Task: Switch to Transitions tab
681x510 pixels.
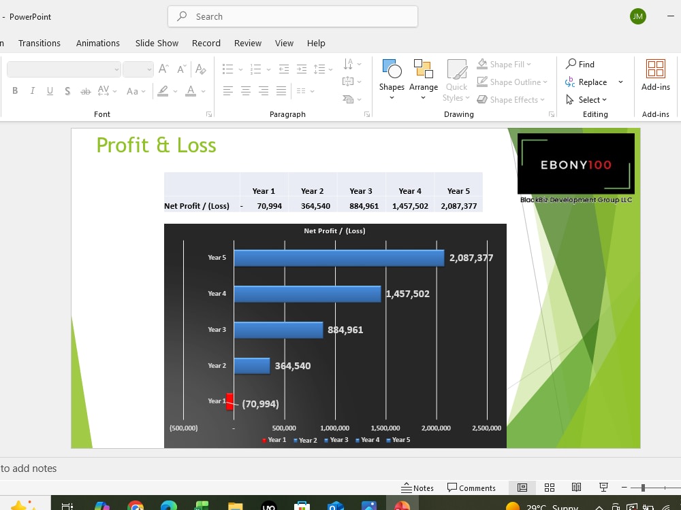Action: click(39, 43)
